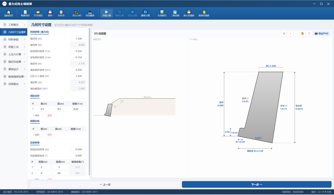The width and height of the screenshot is (334, 195).
Task: Open step 5 土压力计算
Action: click(14, 54)
